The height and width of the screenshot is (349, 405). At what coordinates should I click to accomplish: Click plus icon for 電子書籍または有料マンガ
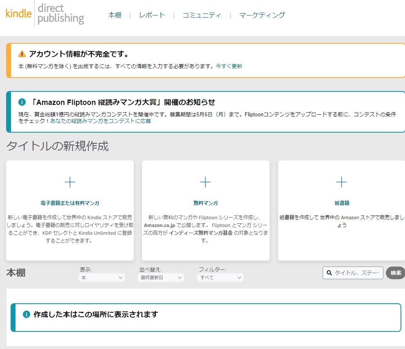point(70,182)
